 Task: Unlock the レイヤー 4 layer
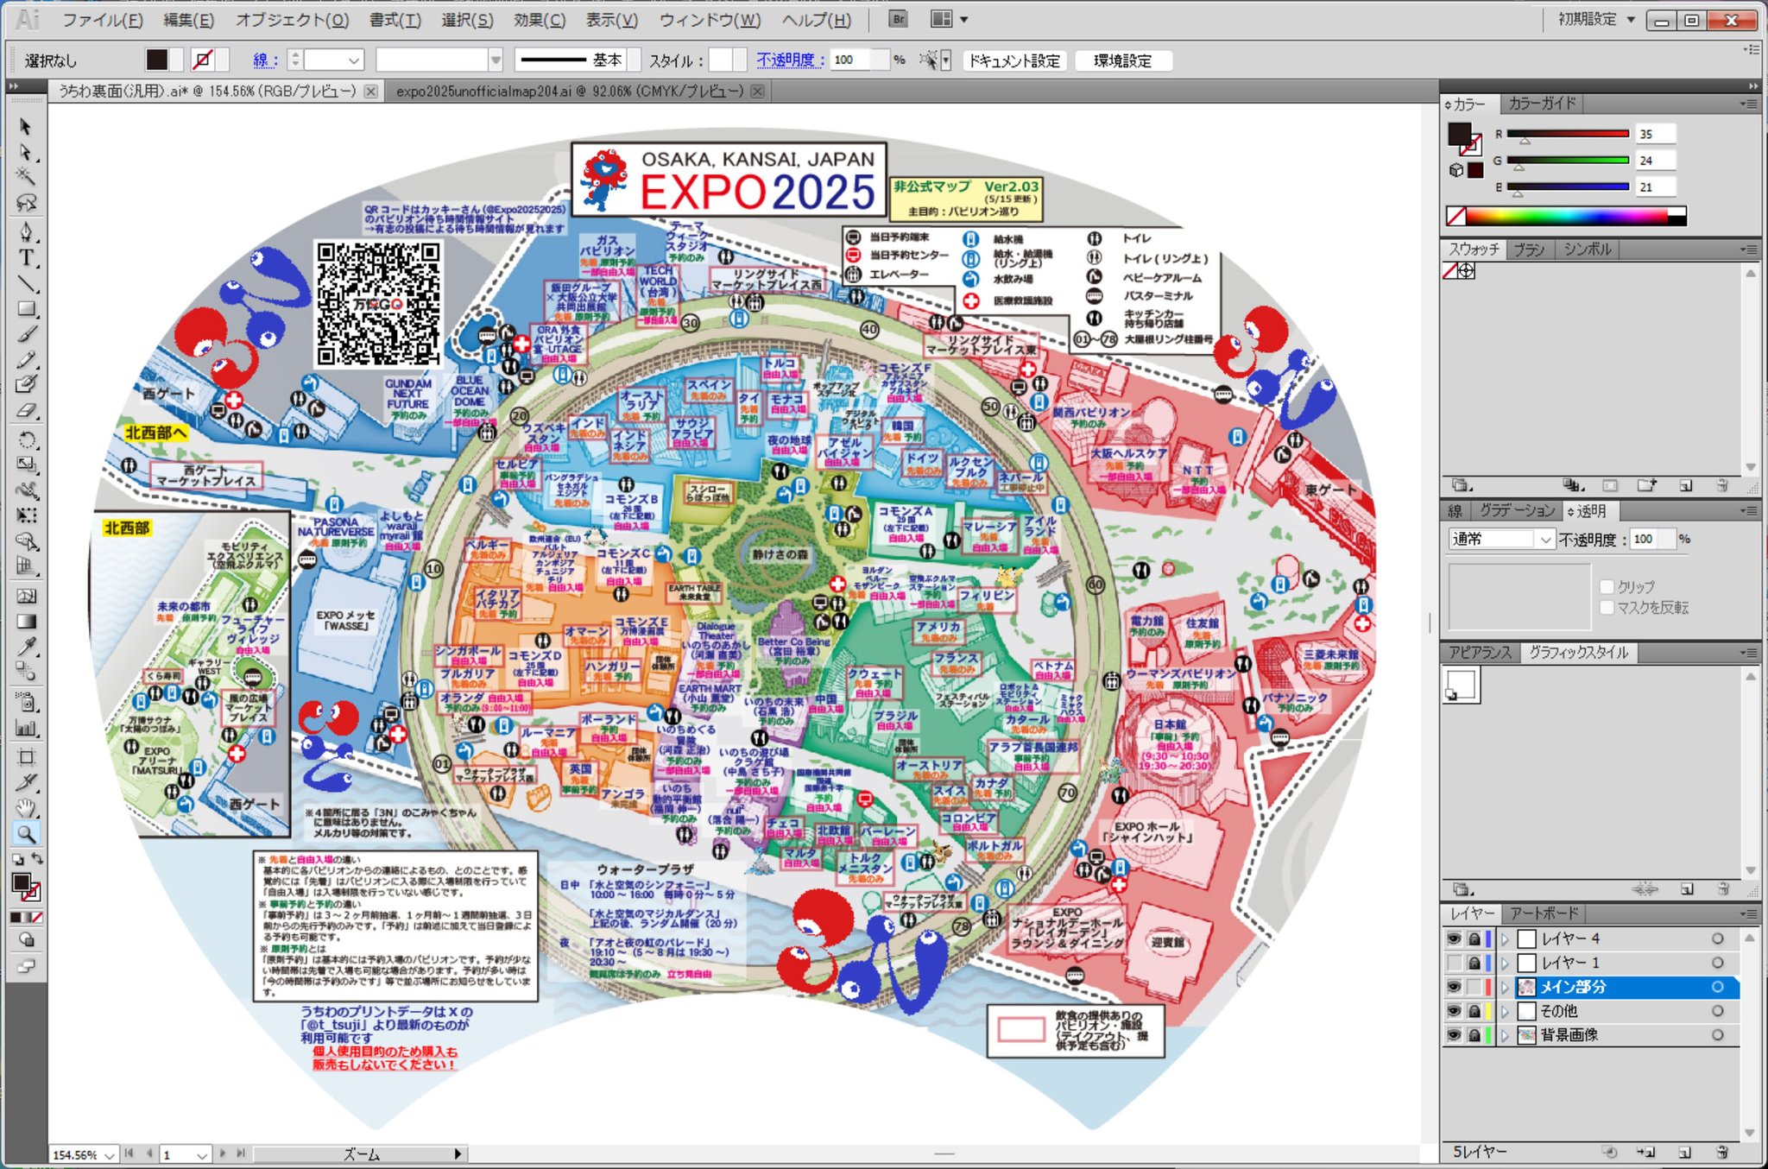coord(1474,938)
